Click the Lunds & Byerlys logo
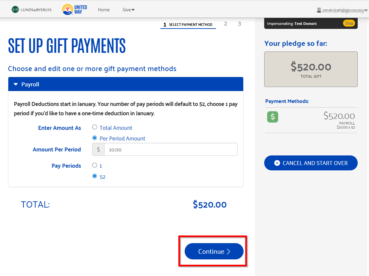 [31, 10]
